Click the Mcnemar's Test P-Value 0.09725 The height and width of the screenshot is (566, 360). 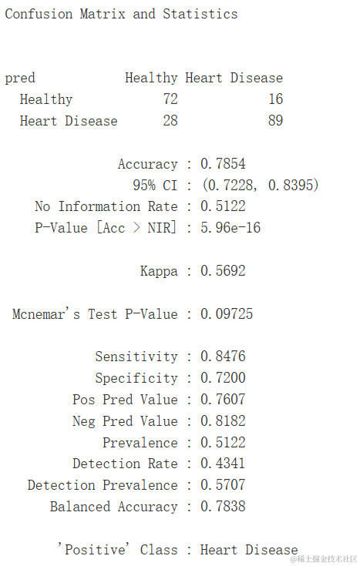click(227, 314)
